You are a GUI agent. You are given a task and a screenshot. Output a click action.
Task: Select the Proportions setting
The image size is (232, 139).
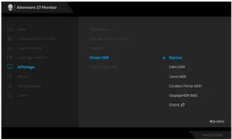click(x=100, y=29)
